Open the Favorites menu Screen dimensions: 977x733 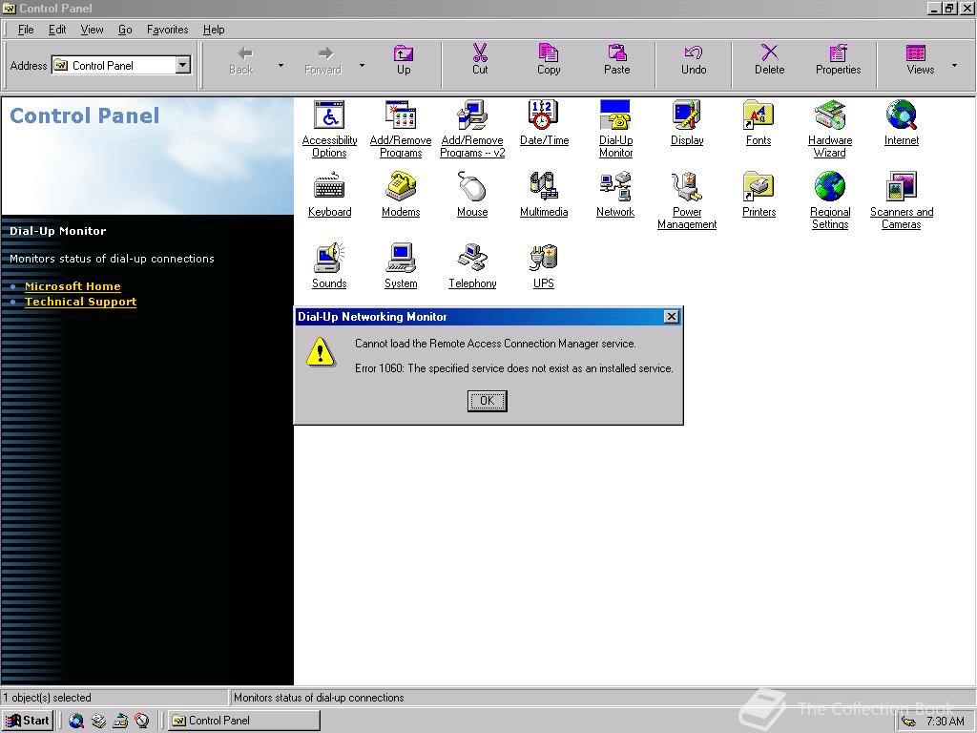[167, 30]
